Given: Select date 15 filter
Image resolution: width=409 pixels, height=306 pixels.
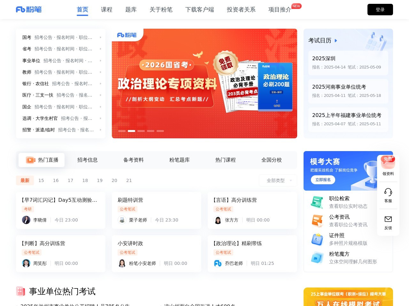Looking at the screenshot, I should tap(41, 180).
